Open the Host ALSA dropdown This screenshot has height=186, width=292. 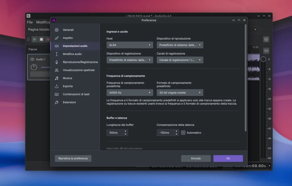pos(130,45)
